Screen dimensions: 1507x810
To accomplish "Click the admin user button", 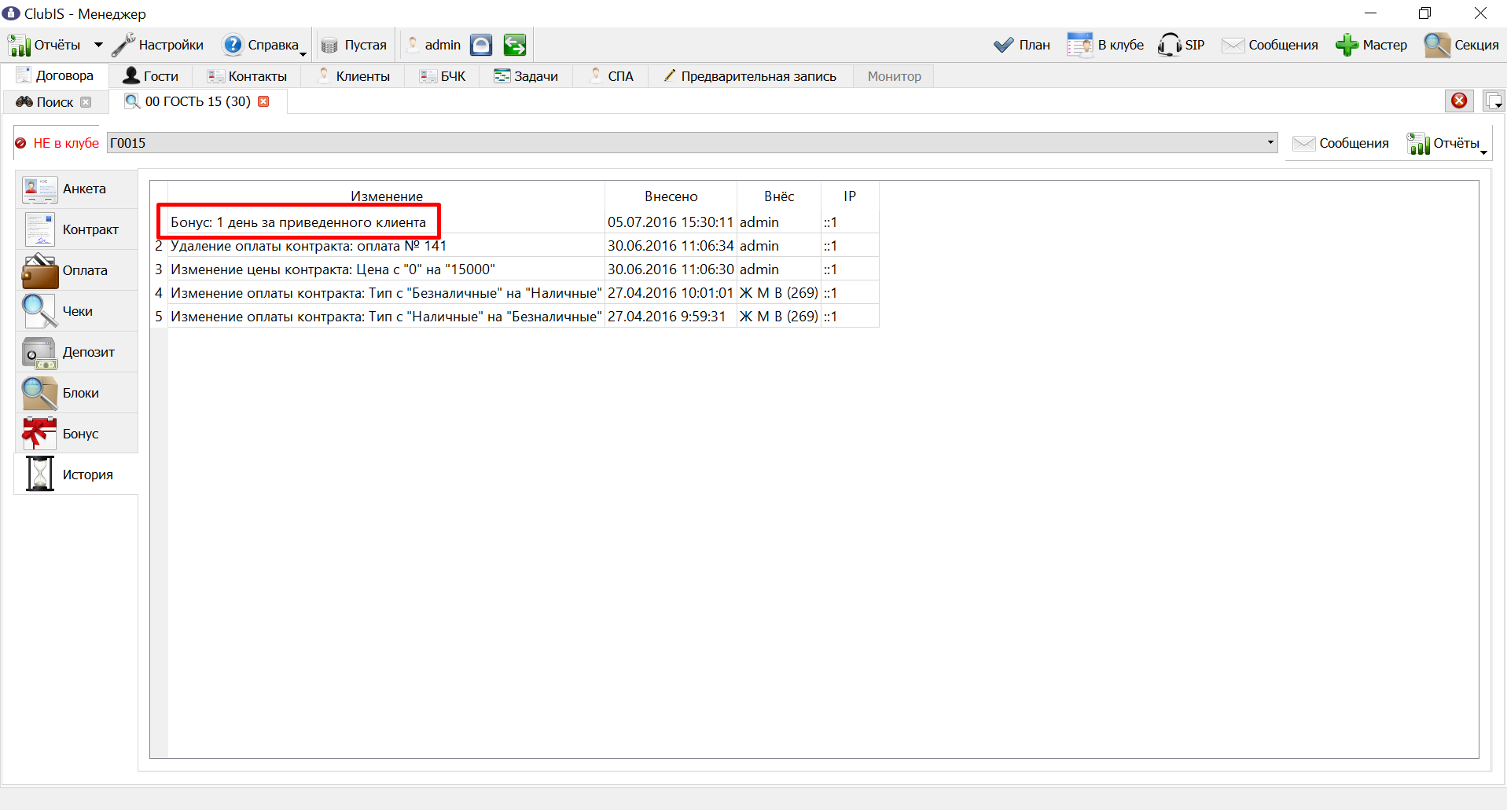I will point(434,45).
